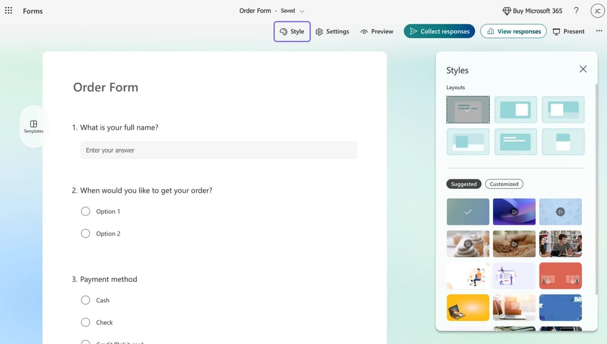
Task: Expand the Order Form saved dropdown chevron
Action: click(302, 11)
